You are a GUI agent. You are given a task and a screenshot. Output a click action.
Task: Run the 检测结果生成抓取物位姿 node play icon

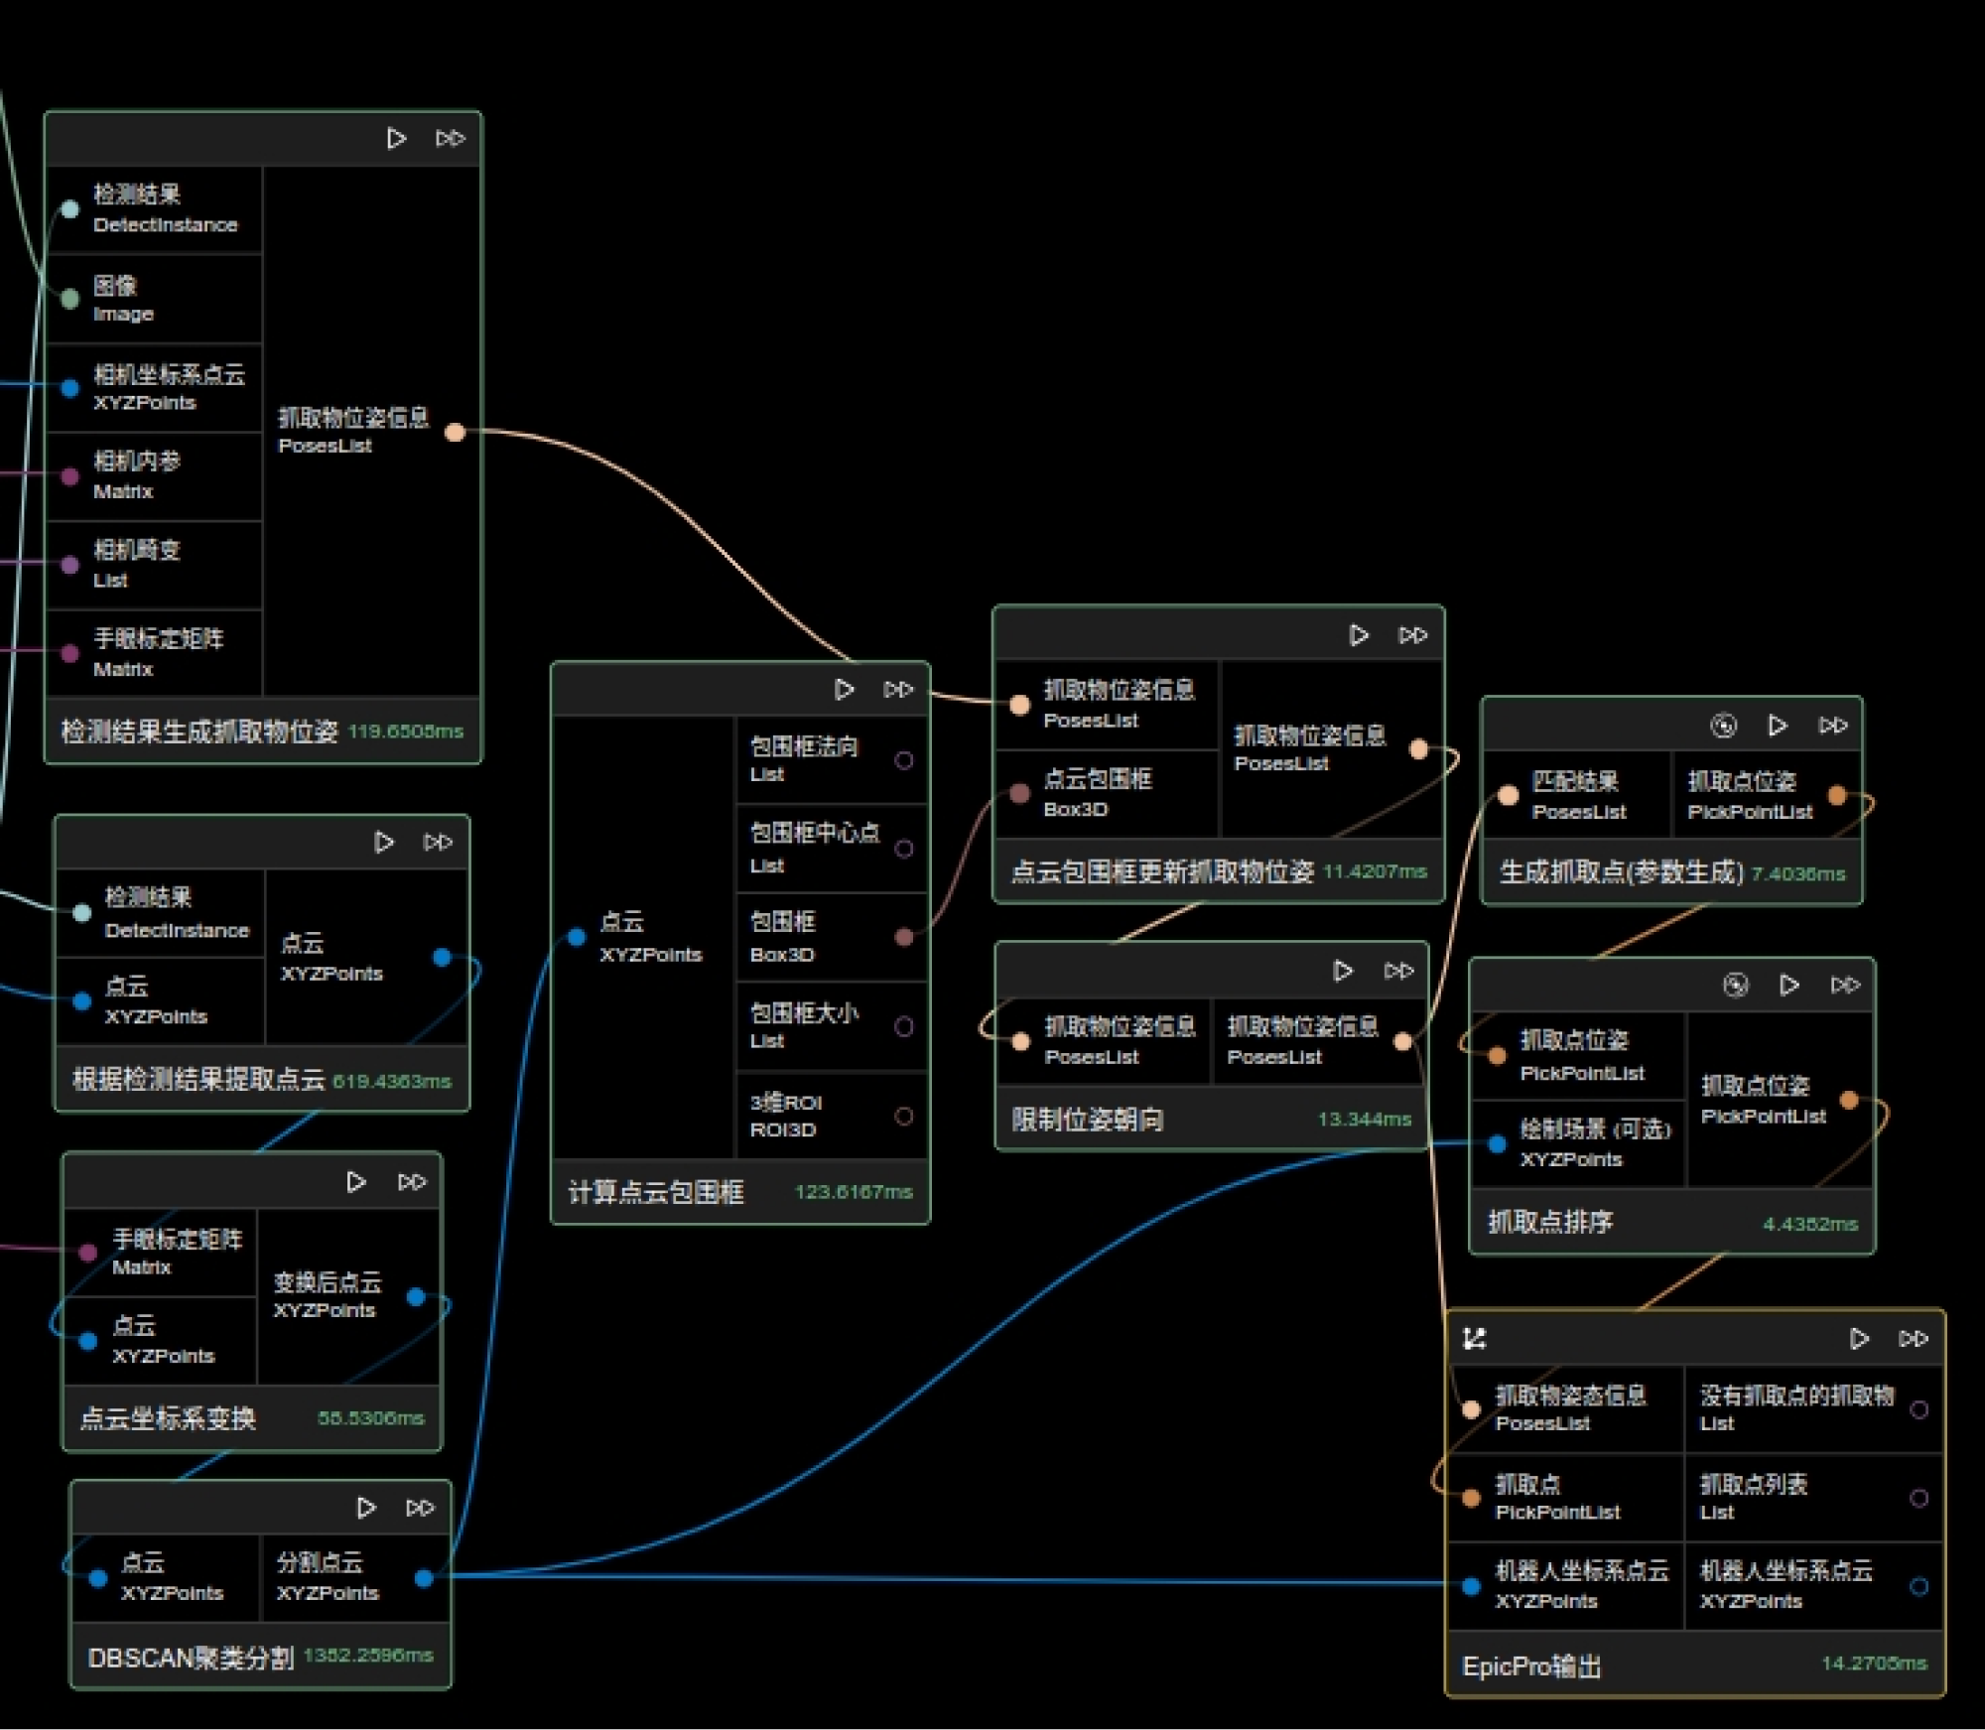click(x=396, y=139)
